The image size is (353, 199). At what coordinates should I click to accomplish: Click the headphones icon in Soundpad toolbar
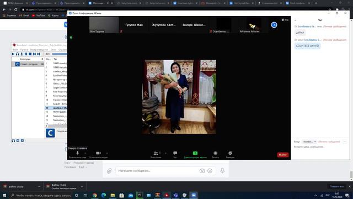click(x=17, y=54)
